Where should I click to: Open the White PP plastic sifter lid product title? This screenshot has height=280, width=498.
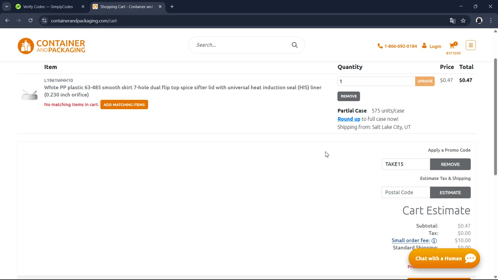click(x=183, y=91)
